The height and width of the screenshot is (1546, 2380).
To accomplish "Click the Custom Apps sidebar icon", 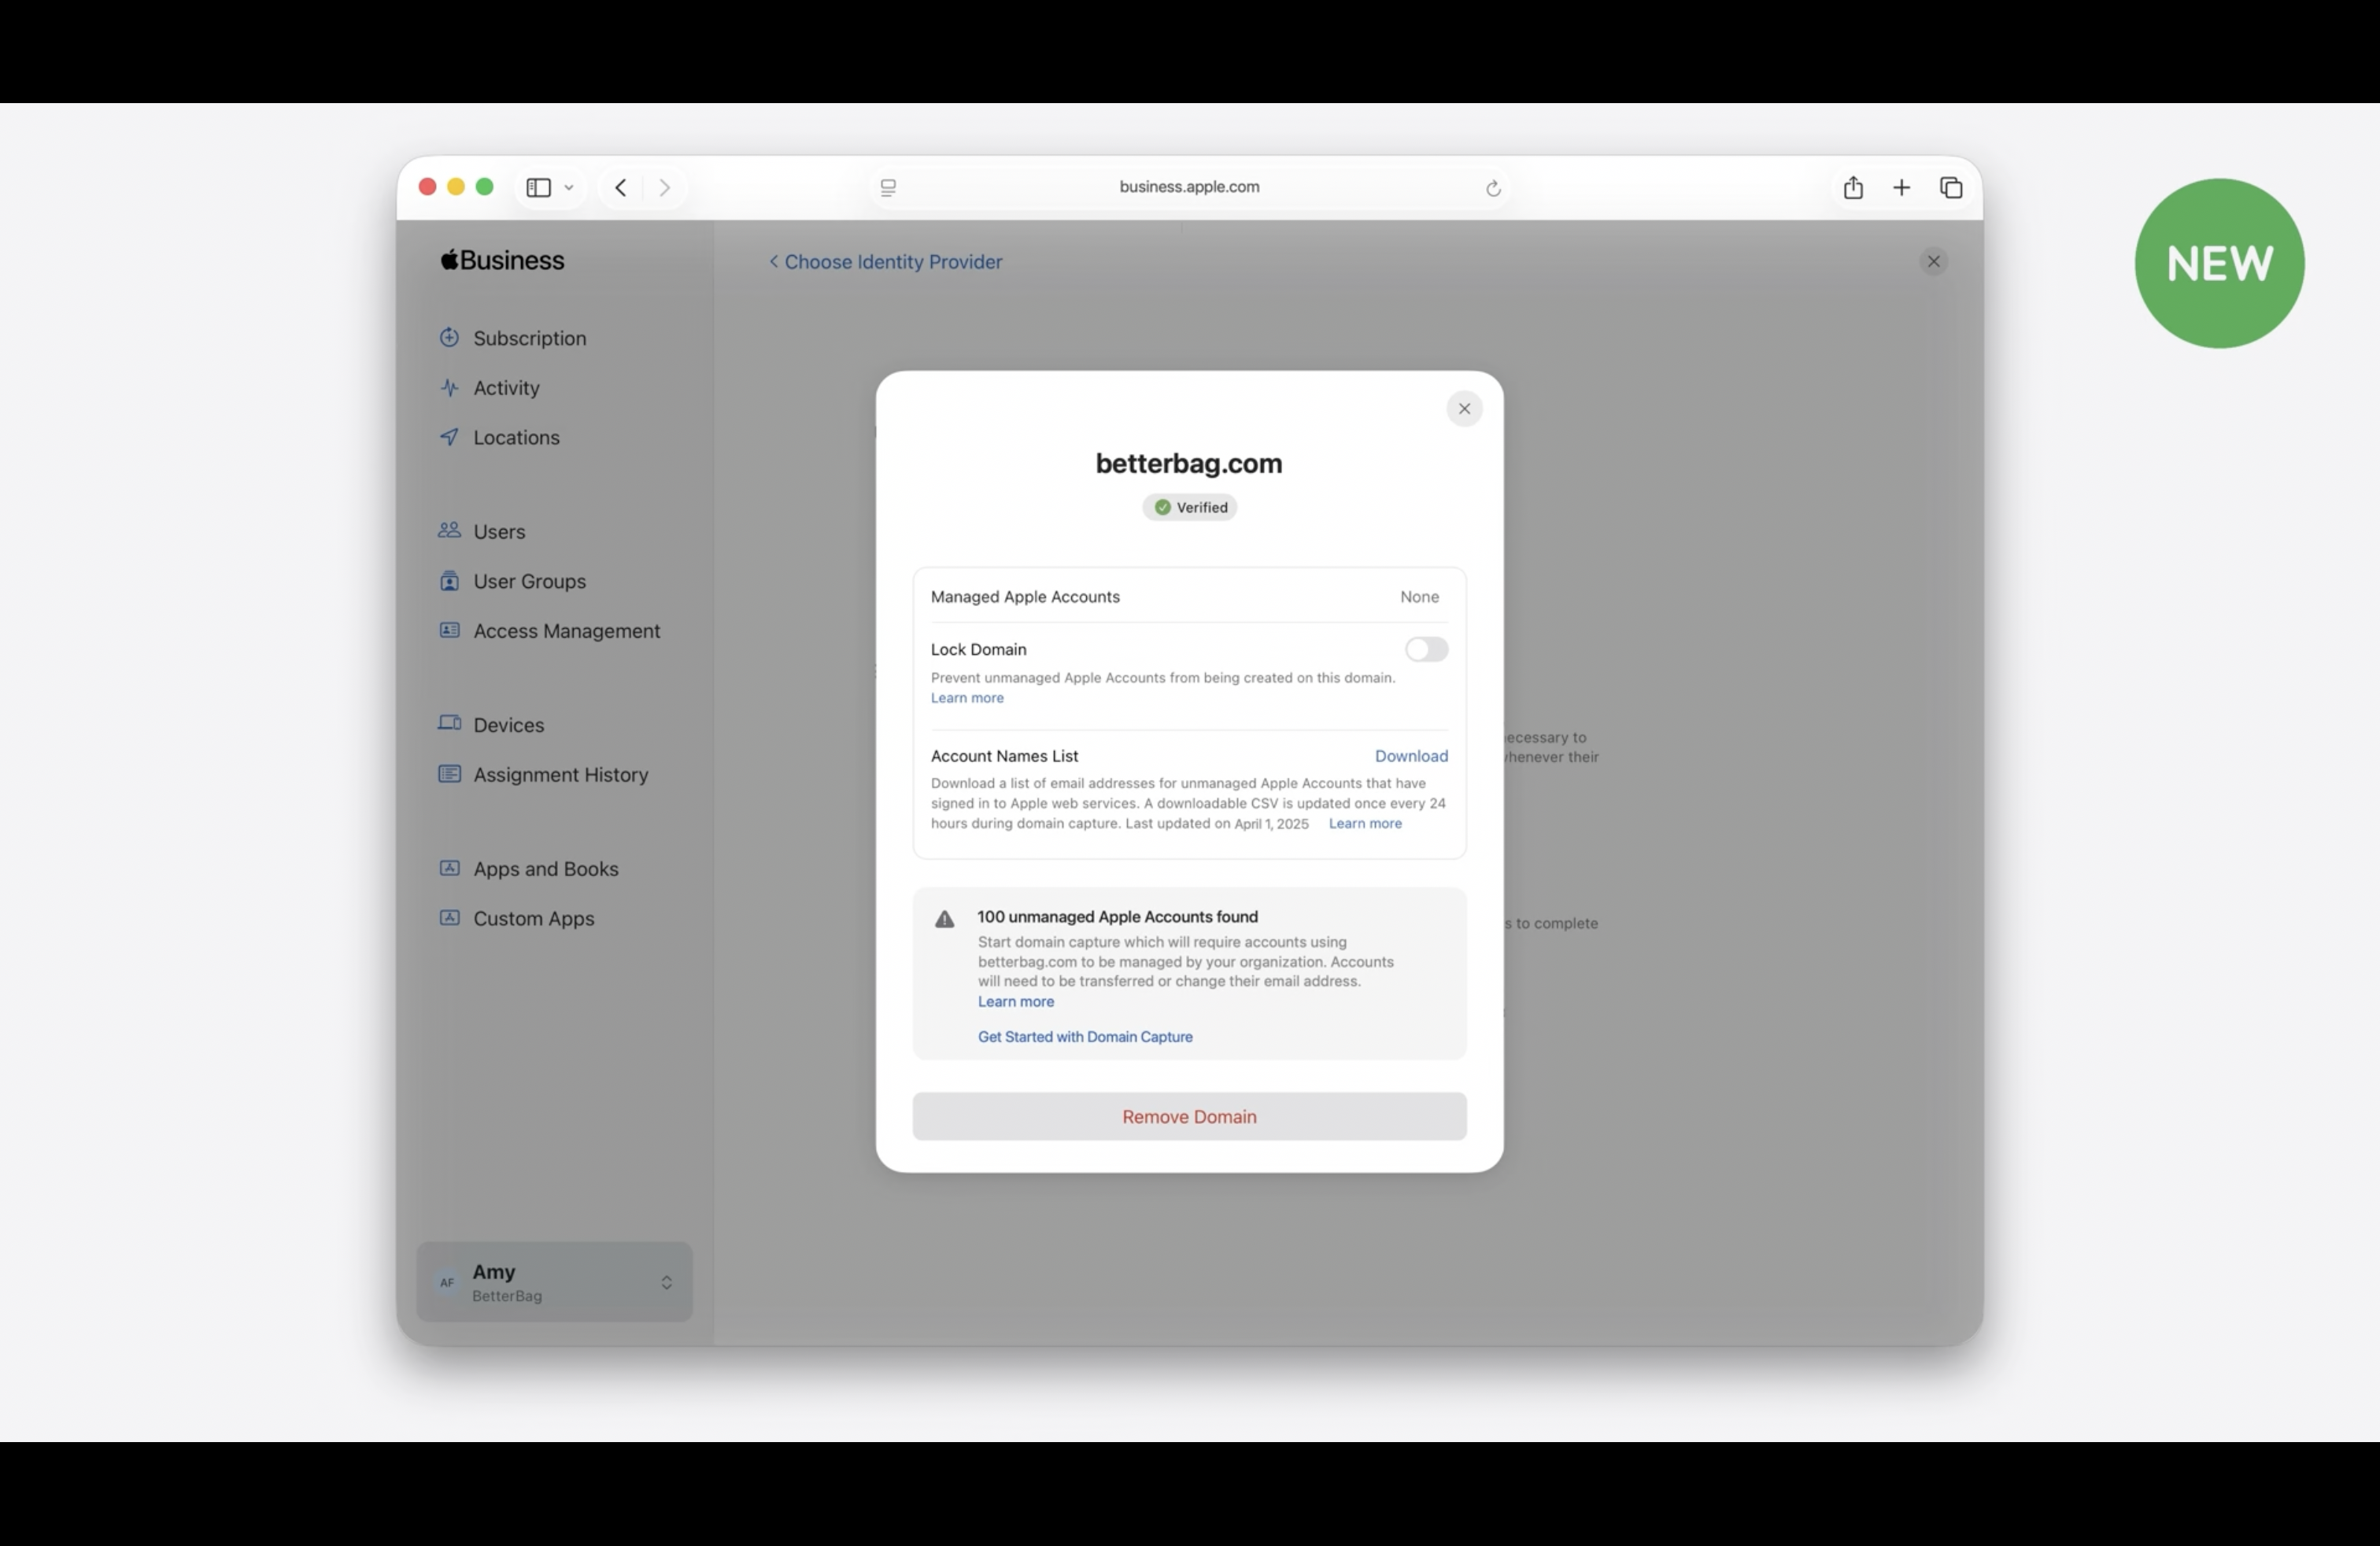I will (450, 917).
